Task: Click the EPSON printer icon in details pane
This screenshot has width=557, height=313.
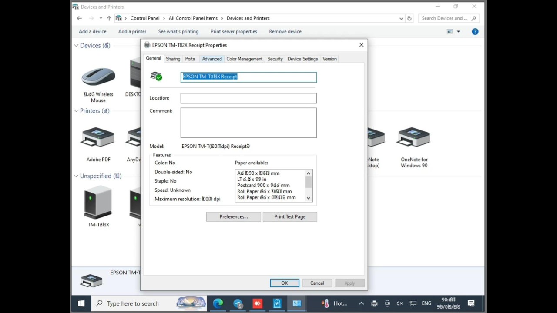Action: coord(91,280)
